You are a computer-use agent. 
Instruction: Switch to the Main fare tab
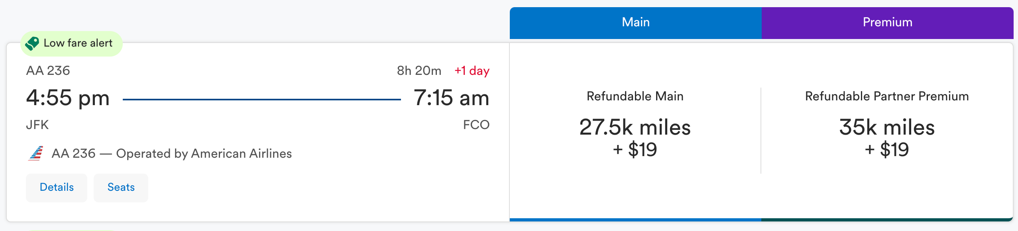635,22
